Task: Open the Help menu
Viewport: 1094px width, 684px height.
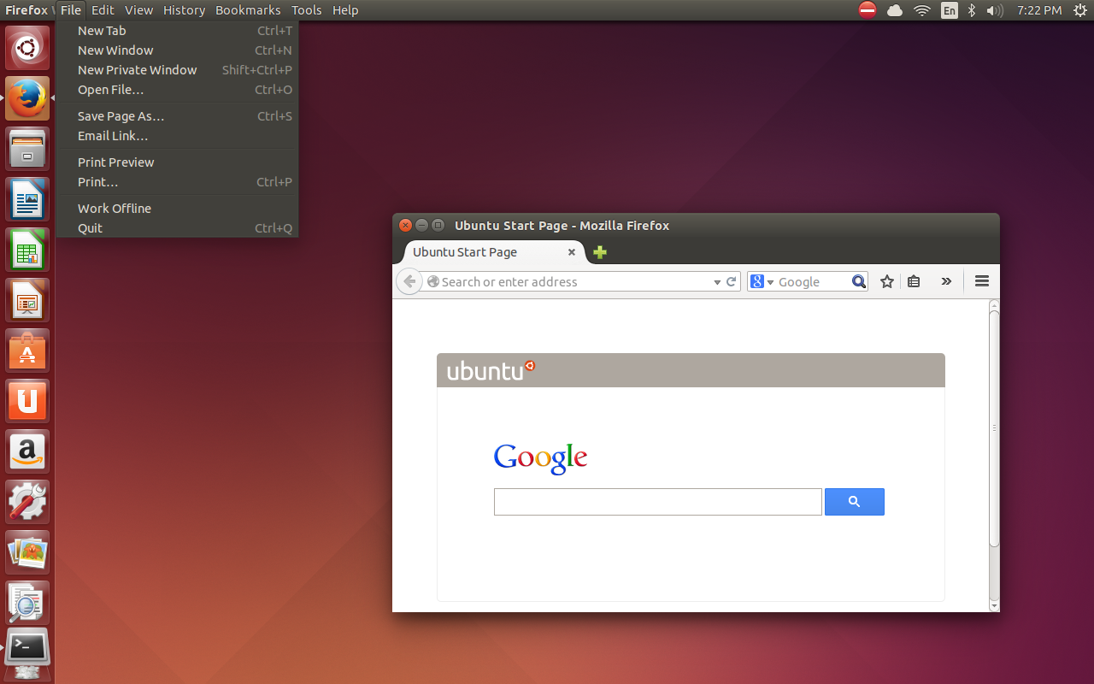Action: (x=345, y=10)
